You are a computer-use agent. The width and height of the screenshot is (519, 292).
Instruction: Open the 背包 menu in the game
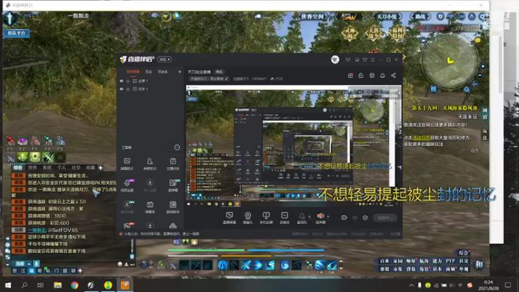point(411,269)
